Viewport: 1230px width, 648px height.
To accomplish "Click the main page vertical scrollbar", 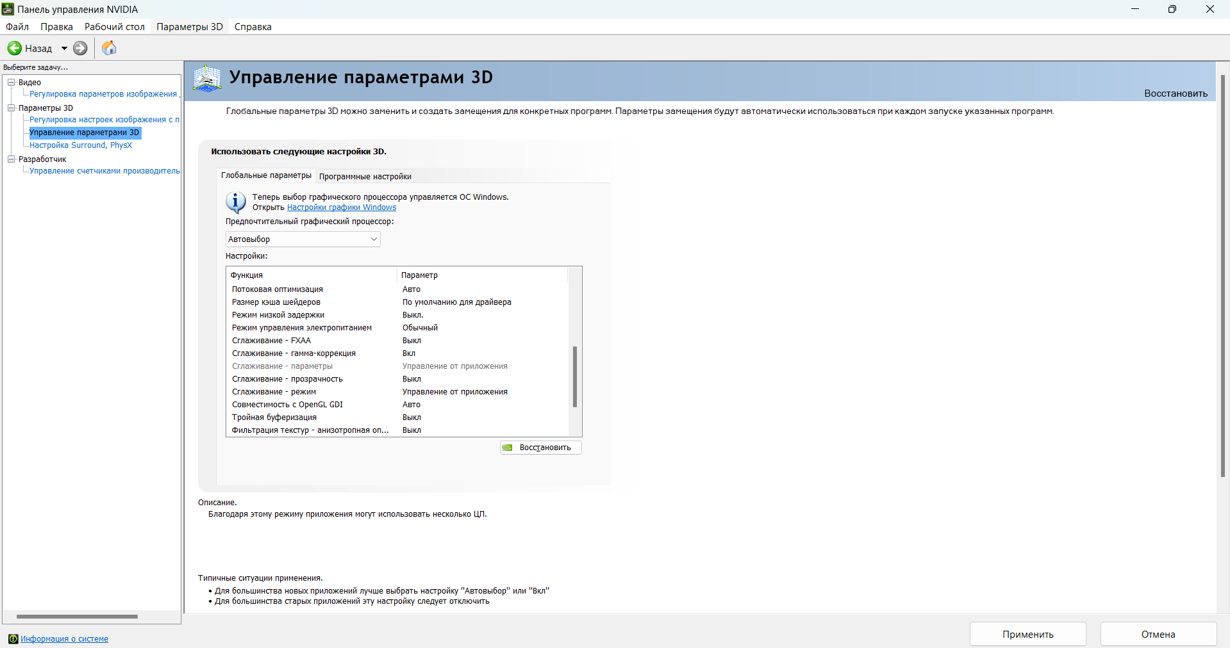I will tap(1223, 275).
